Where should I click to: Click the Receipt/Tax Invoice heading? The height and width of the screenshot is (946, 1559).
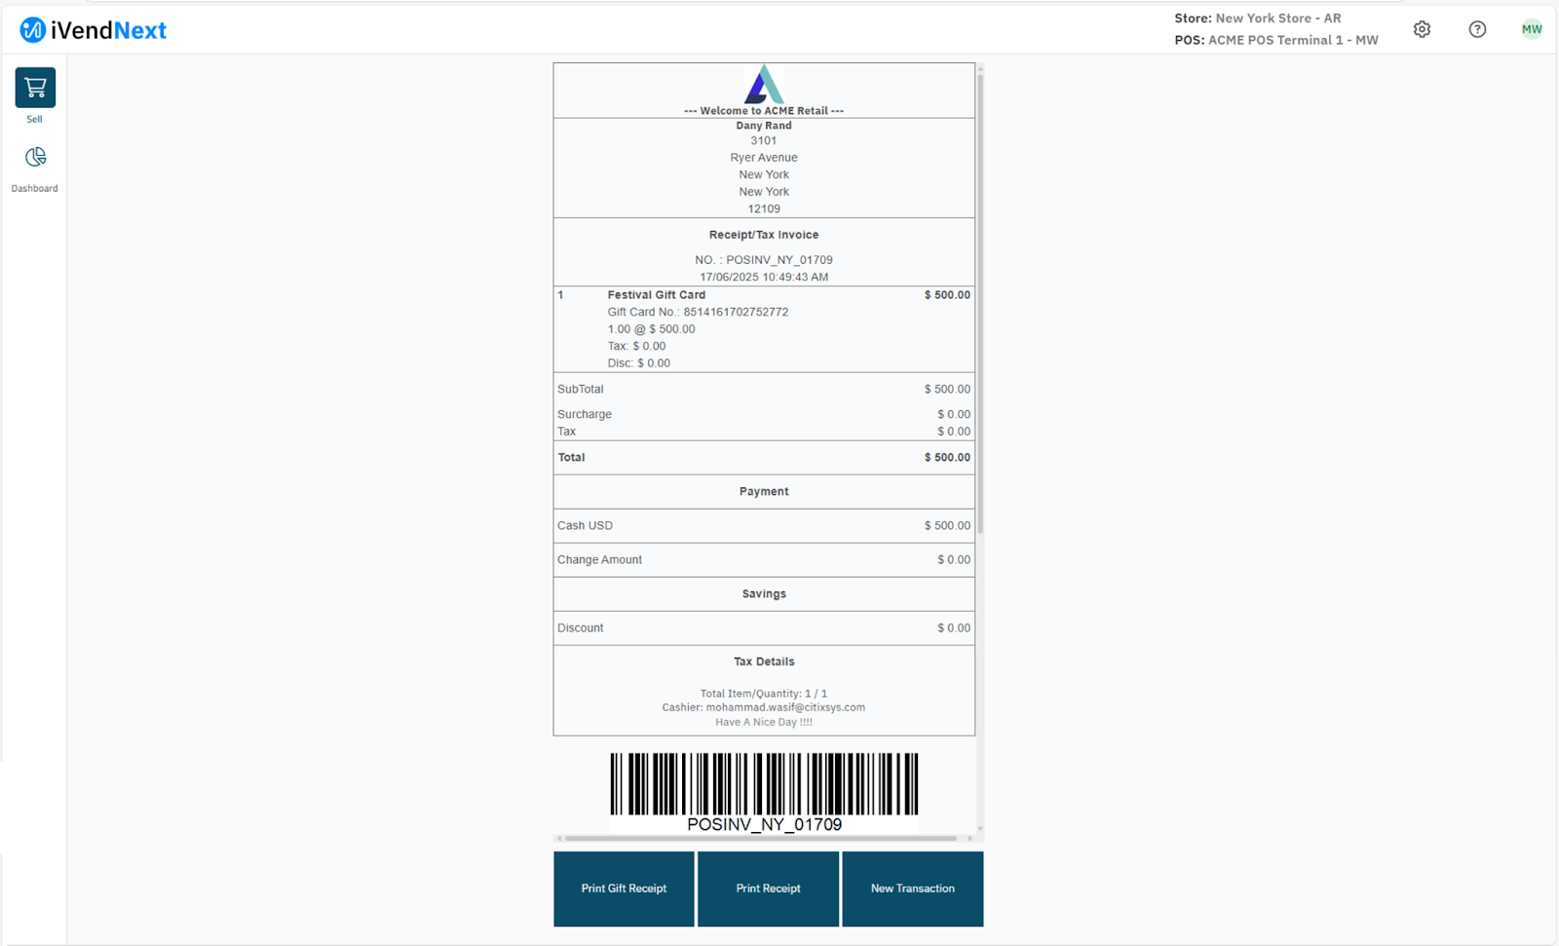764,235
